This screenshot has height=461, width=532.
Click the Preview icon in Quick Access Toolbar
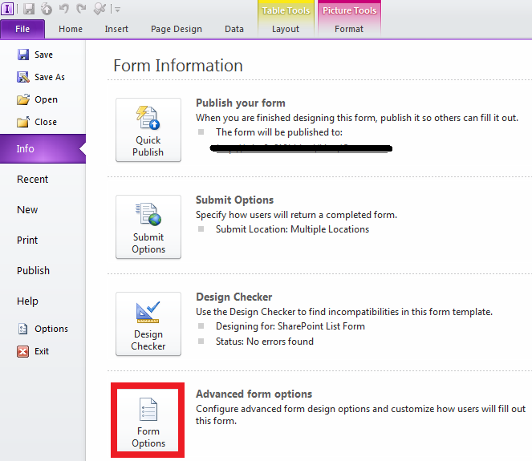point(99,9)
